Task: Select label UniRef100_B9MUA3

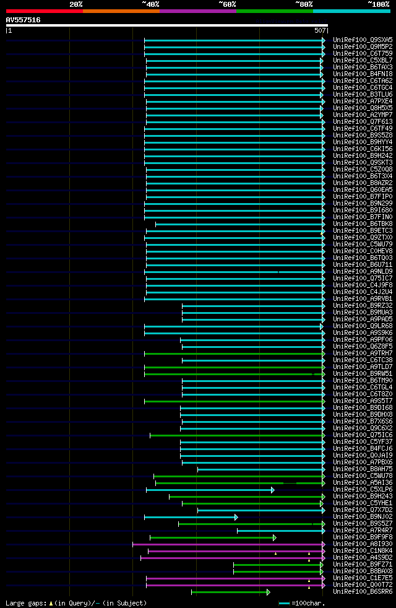Action: coord(363,313)
